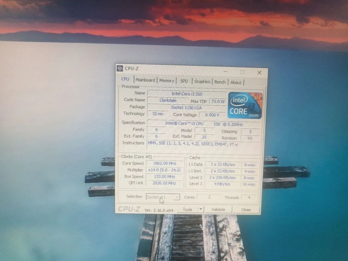Click the name value Intel Core i3 550
This screenshot has height=261, width=348.
pos(187,94)
